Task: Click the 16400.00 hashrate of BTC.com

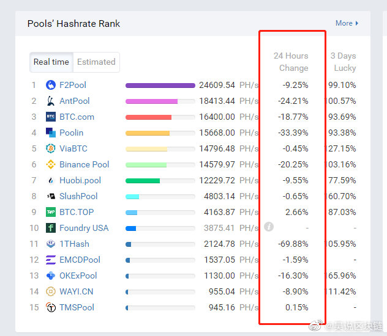Action: [x=217, y=117]
